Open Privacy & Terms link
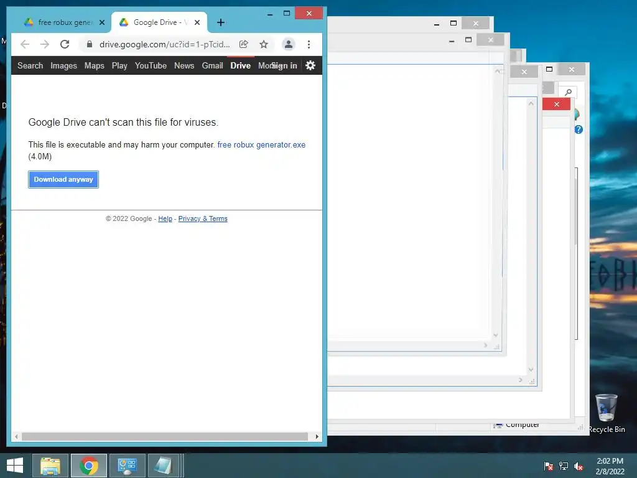Viewport: 637px width, 478px height. [203, 218]
